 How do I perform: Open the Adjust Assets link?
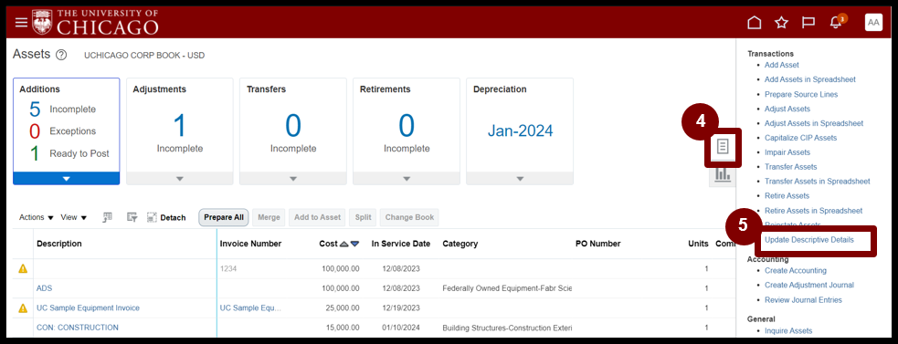coord(787,109)
